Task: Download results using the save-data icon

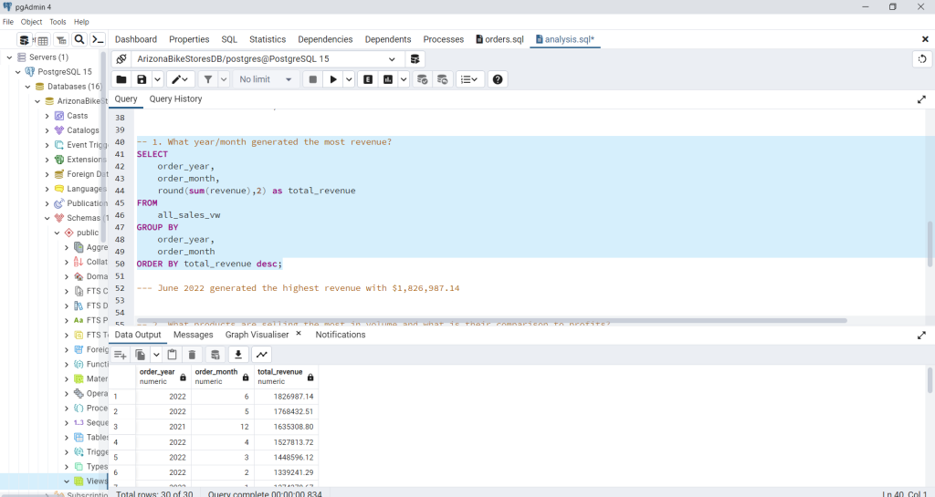Action: [x=239, y=355]
